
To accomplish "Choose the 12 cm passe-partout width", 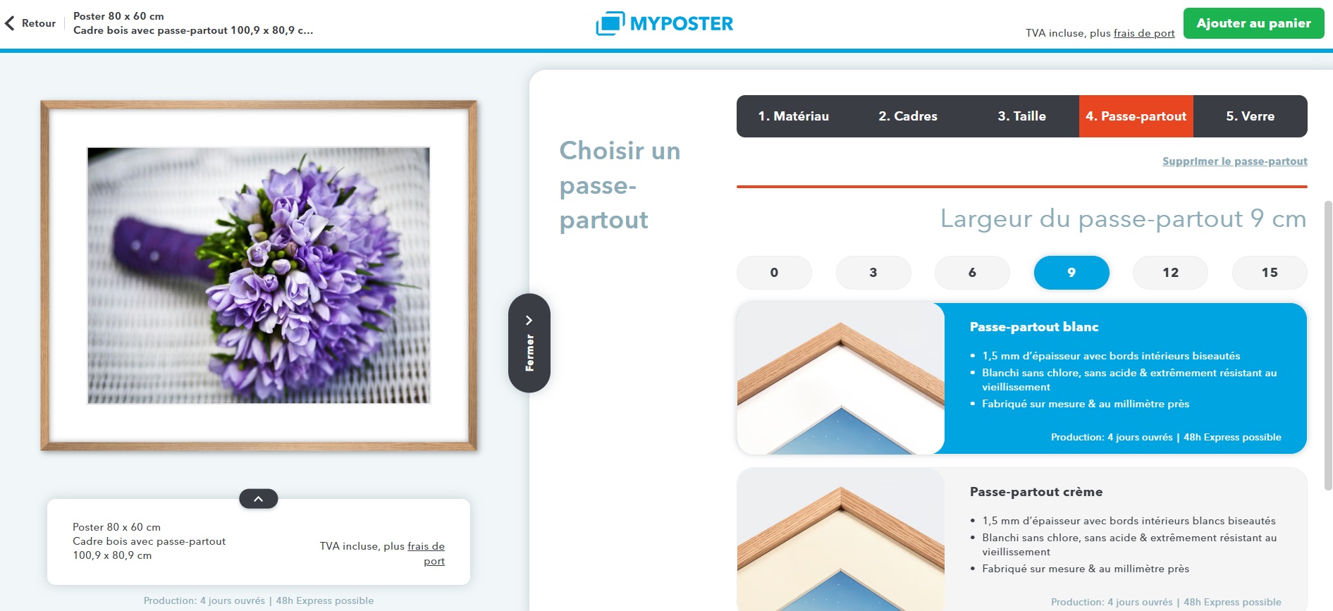I will [1170, 273].
